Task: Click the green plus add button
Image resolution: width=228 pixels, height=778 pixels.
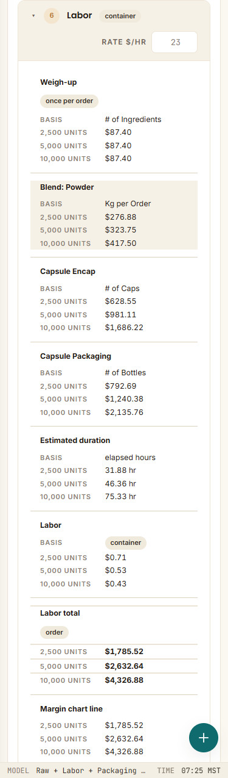Action: point(204,737)
